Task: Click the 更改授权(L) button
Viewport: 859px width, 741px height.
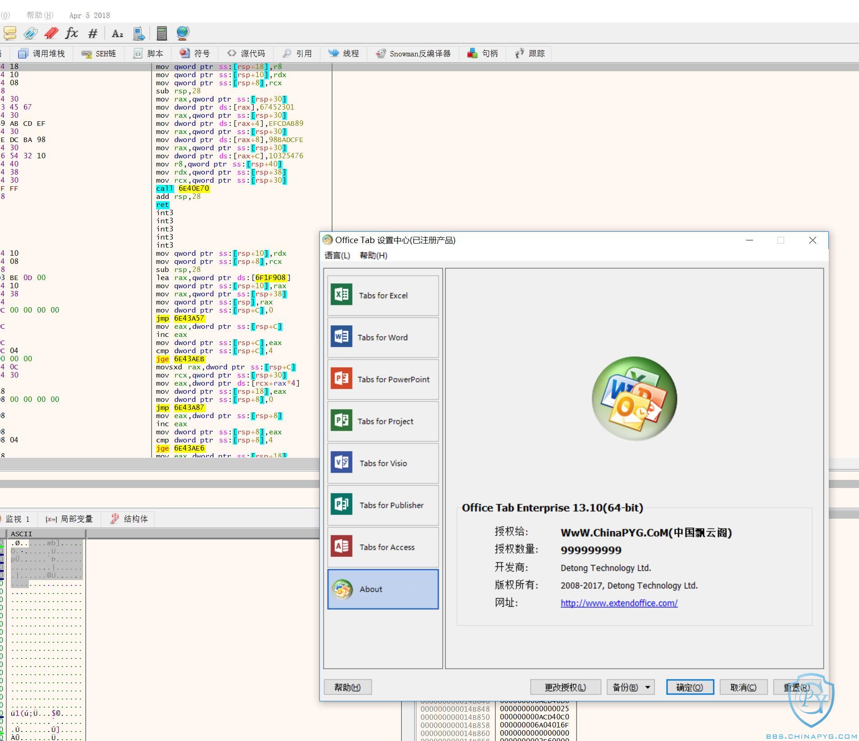Action: pos(565,687)
